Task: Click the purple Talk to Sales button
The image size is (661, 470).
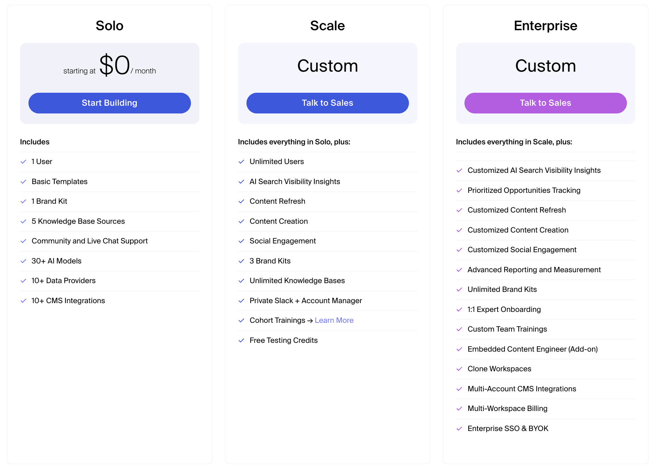Action: coord(545,103)
